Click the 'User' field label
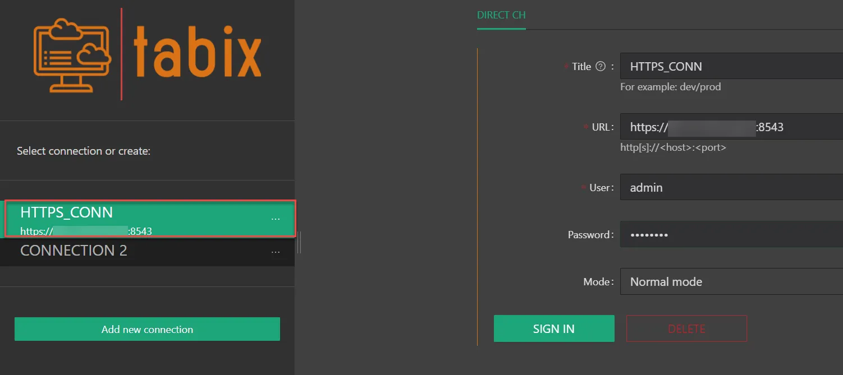 [599, 188]
